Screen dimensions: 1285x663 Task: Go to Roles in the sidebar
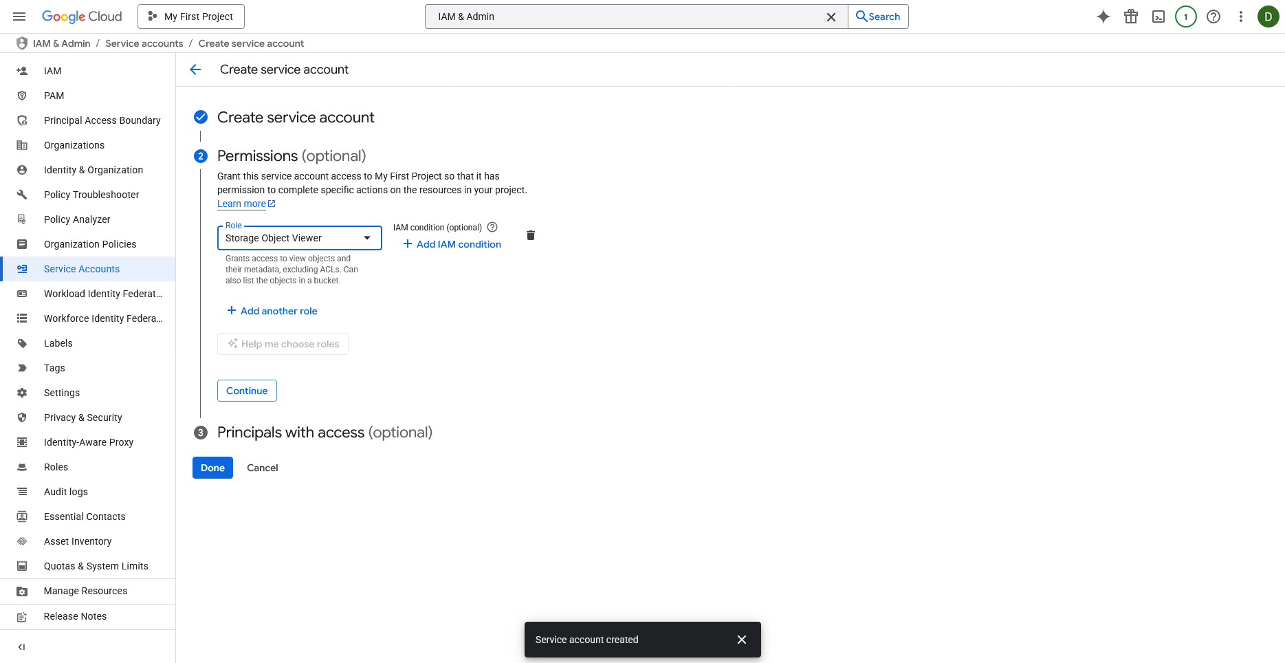click(56, 467)
